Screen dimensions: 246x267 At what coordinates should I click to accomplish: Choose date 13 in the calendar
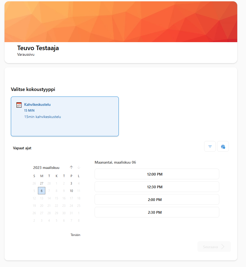pyautogui.click(x=42, y=198)
